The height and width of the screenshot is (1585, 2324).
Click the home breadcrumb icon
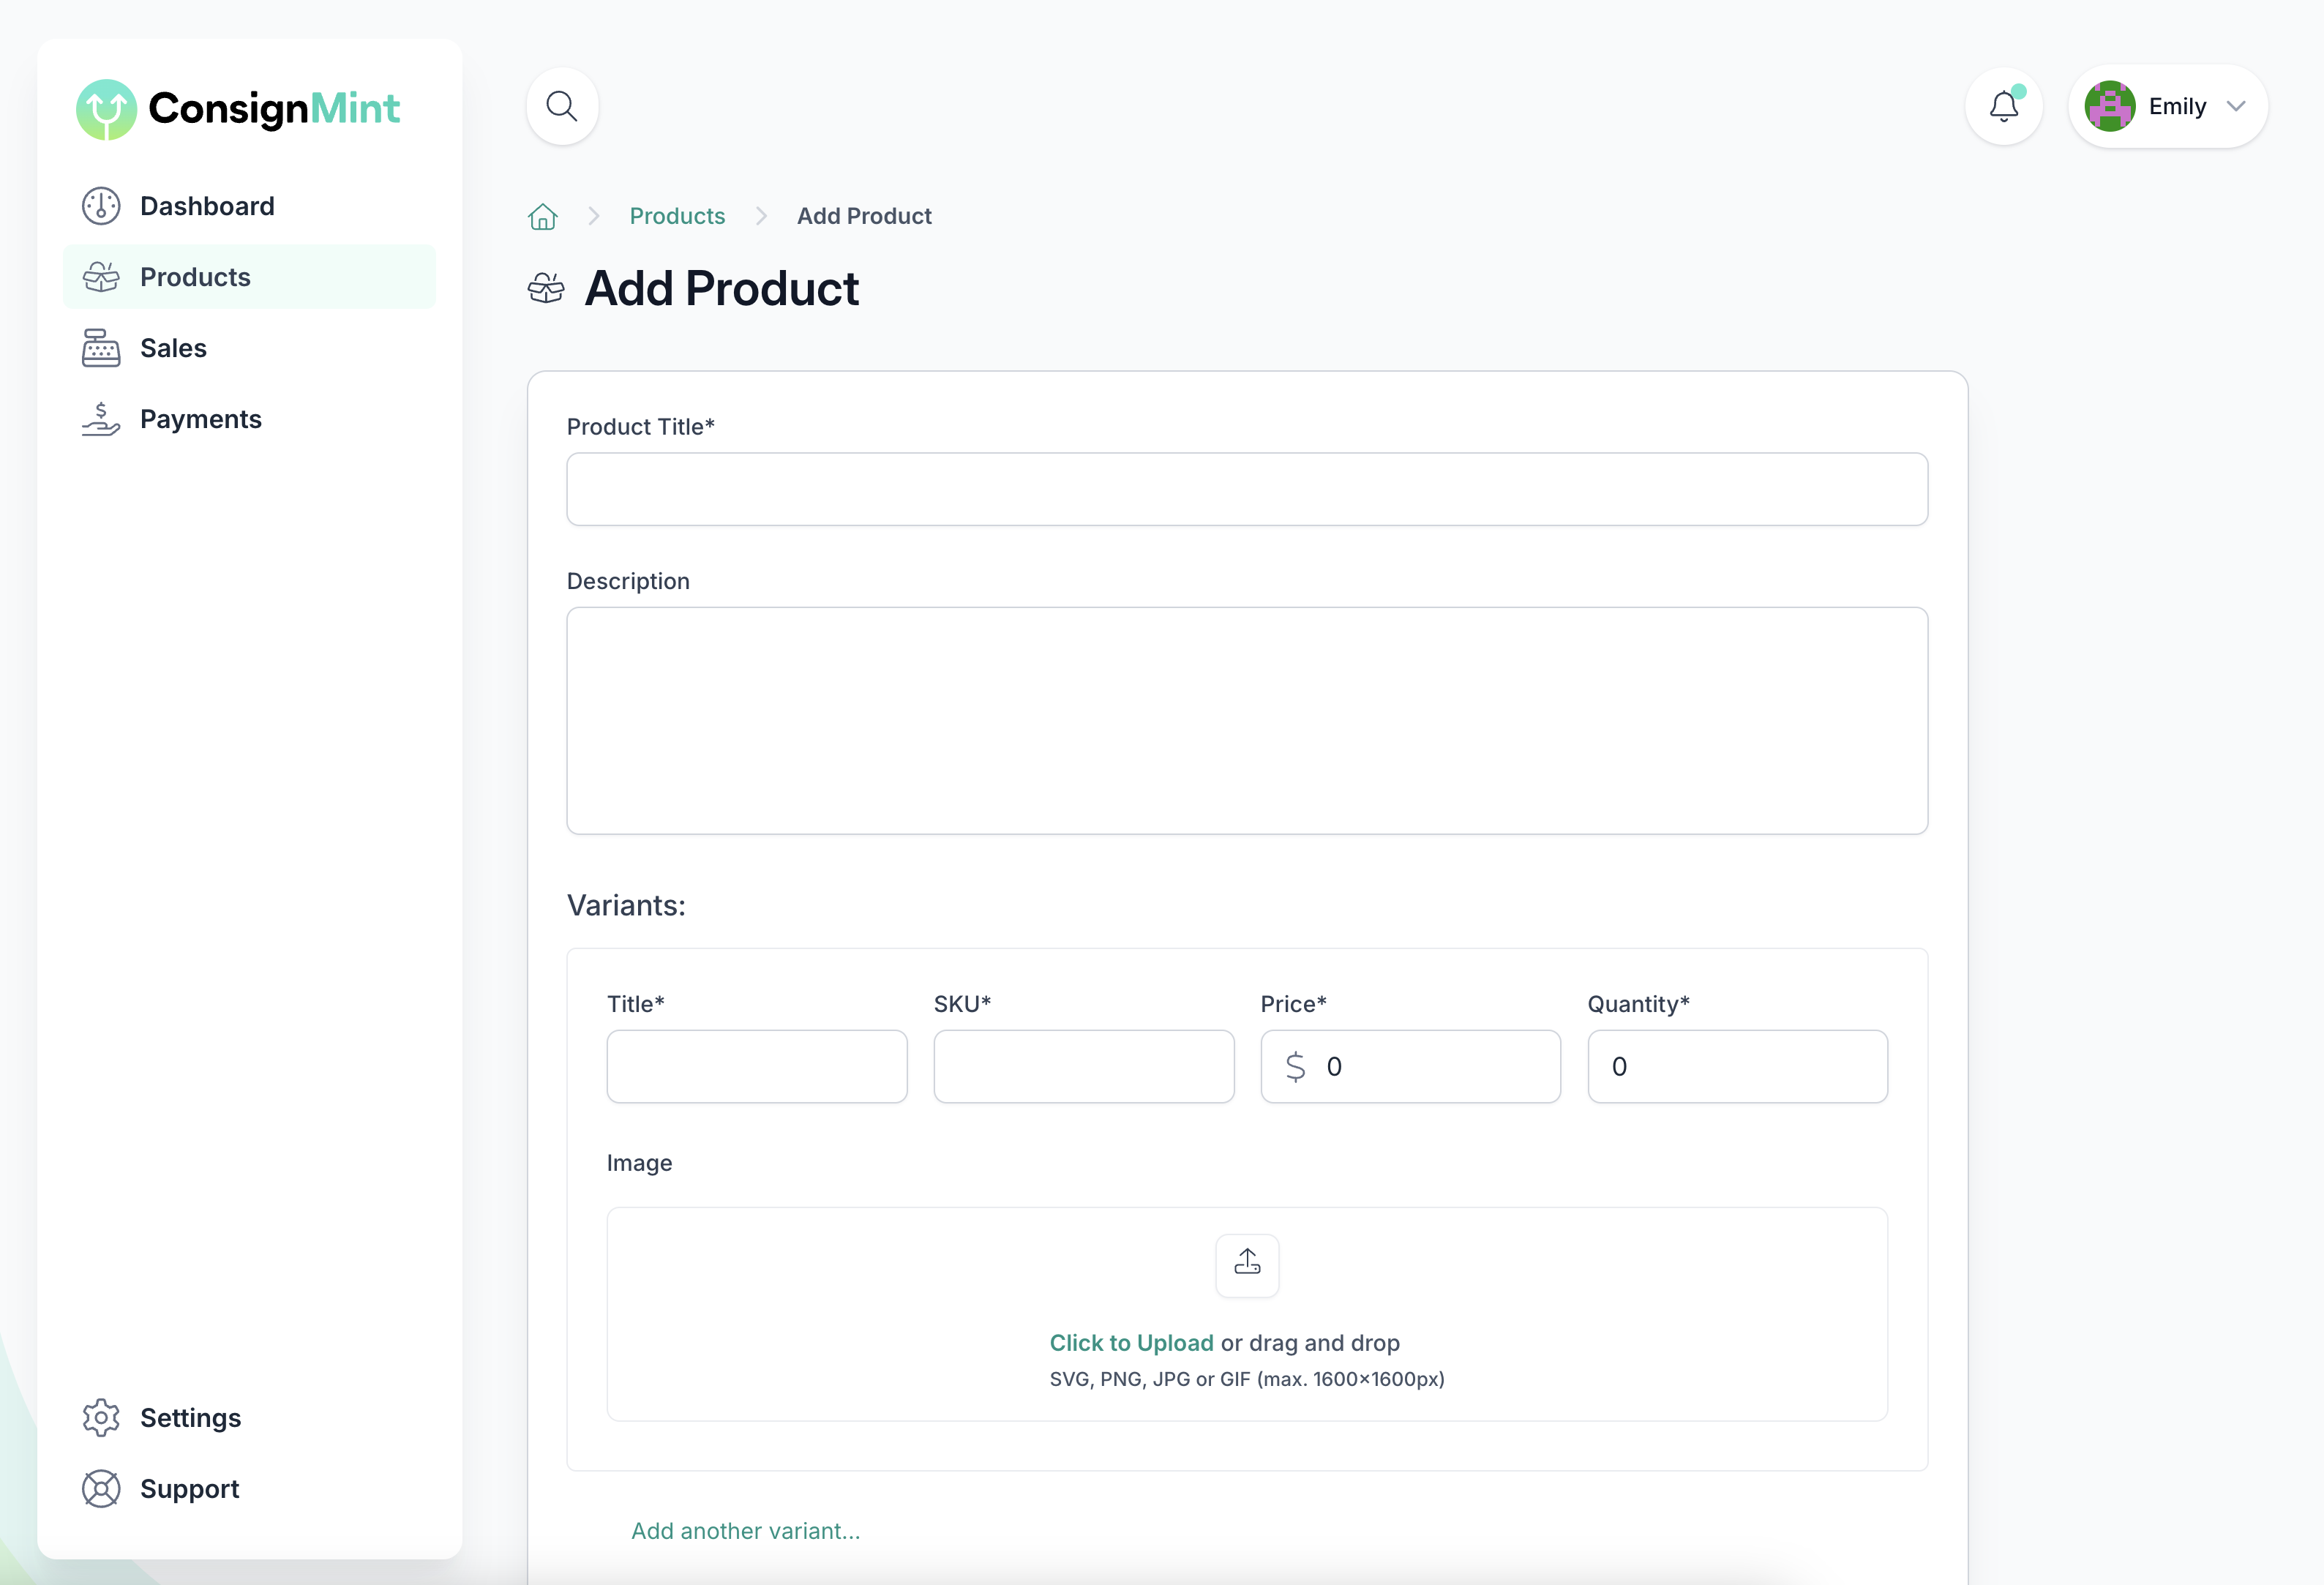(542, 216)
